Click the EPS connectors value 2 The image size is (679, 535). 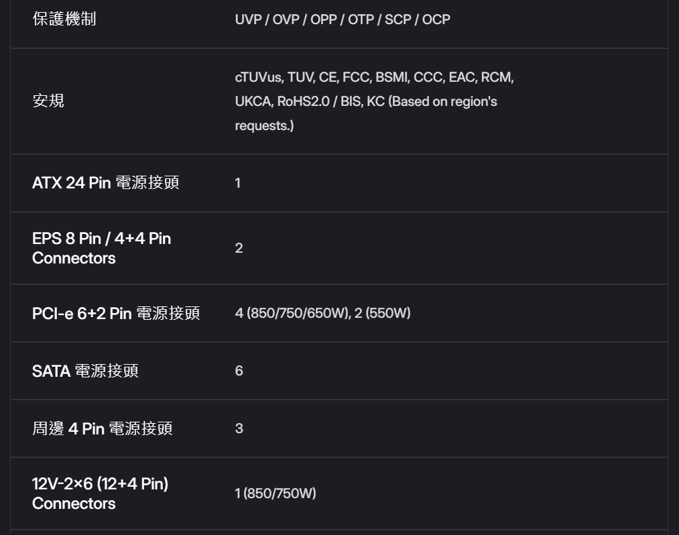click(239, 248)
